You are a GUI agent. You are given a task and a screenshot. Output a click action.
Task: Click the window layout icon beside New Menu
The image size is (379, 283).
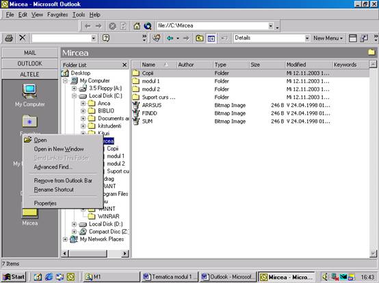coord(352,38)
